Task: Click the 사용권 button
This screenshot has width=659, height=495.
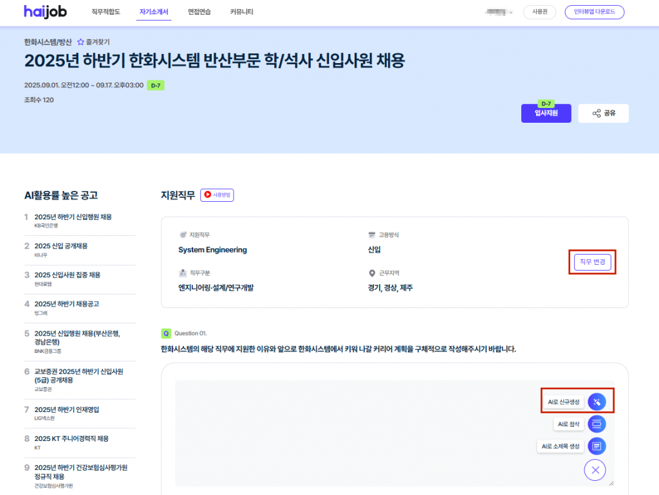Action: (x=540, y=12)
